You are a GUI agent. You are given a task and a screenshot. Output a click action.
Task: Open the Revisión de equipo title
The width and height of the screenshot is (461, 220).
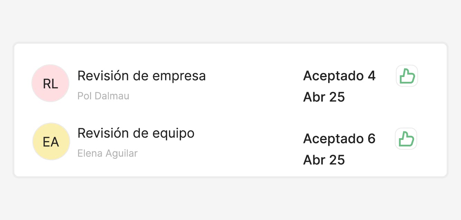[x=136, y=133]
